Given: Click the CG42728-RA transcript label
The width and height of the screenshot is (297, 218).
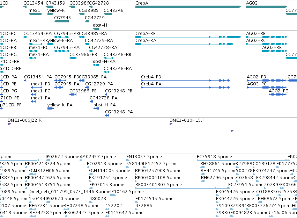Looking at the screenshot, I should (x=103, y=48).
